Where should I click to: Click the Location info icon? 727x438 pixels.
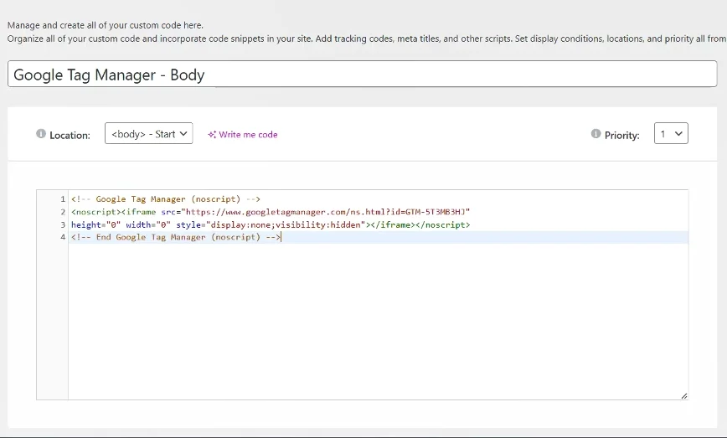[x=41, y=134]
